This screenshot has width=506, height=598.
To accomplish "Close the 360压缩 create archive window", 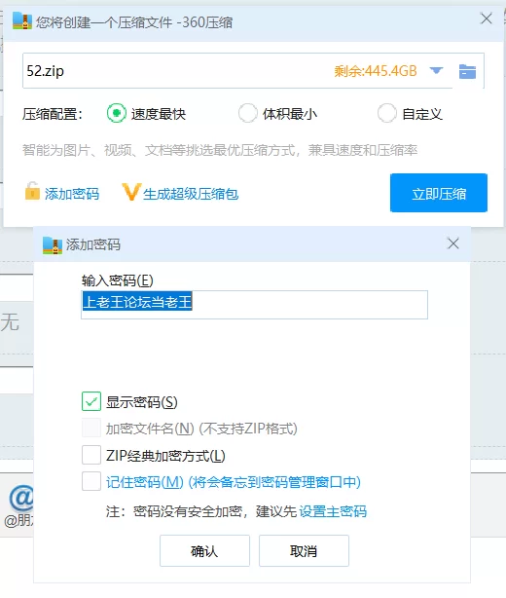I will pyautogui.click(x=487, y=19).
